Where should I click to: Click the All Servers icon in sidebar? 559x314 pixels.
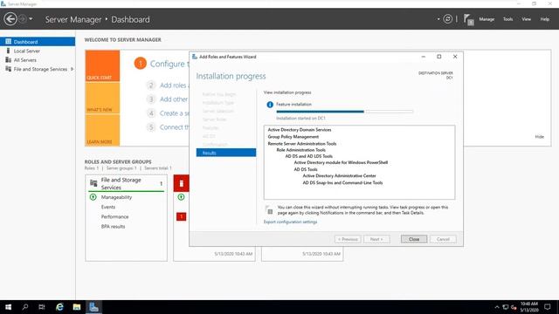click(x=8, y=60)
